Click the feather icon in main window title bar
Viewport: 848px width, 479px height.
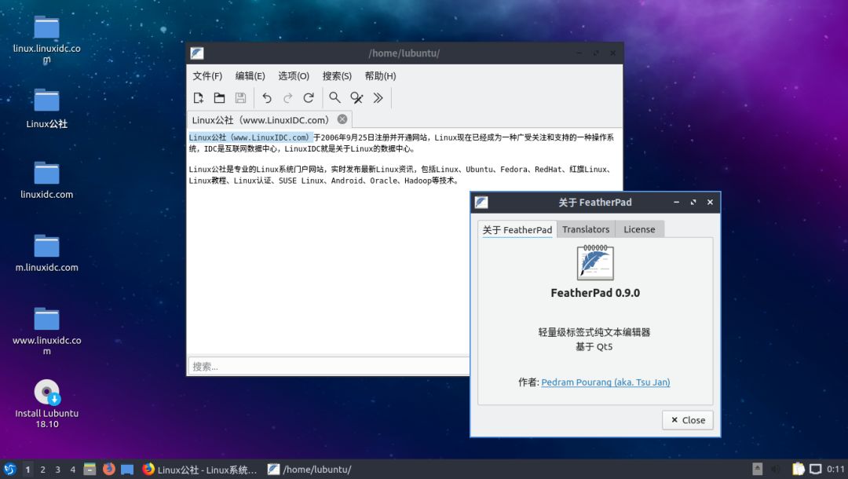[x=197, y=53]
